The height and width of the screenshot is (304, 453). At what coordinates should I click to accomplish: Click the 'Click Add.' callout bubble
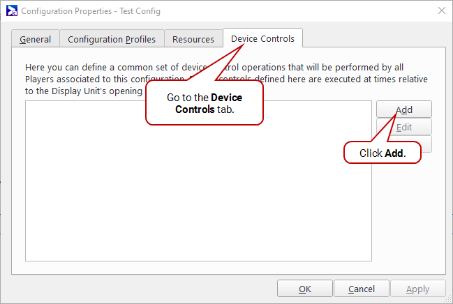click(x=383, y=153)
